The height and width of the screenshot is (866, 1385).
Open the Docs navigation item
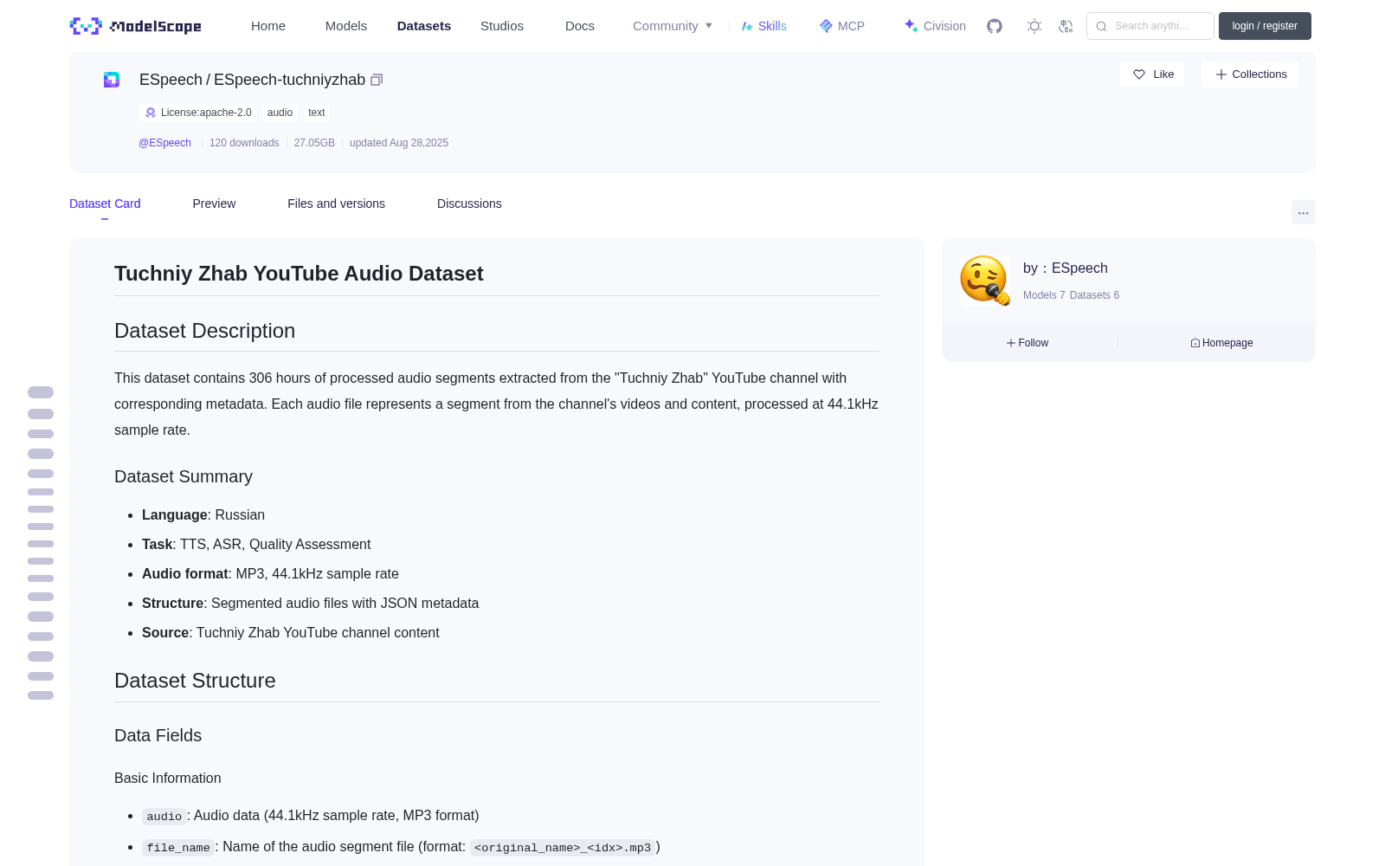(x=580, y=26)
